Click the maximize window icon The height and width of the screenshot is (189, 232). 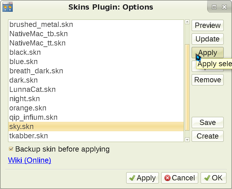click(x=214, y=7)
